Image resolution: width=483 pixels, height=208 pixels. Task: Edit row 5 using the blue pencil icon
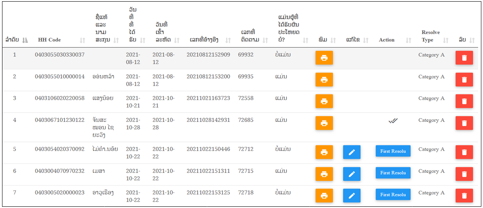(x=352, y=152)
